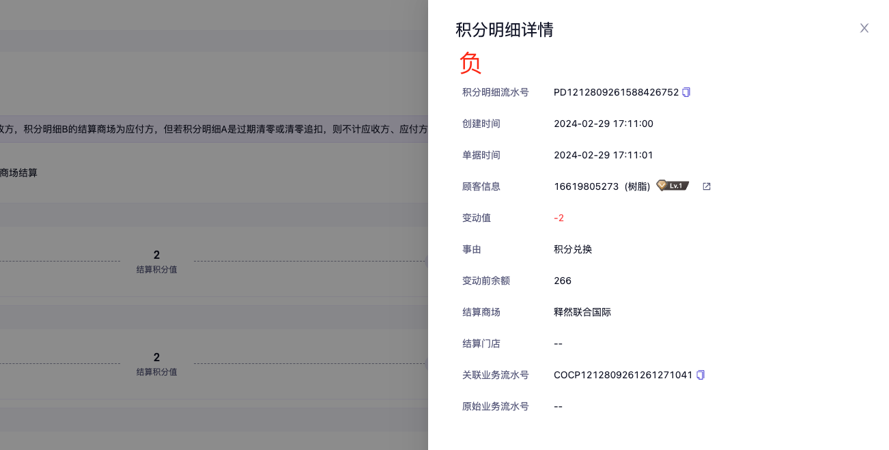Close the 积分明细详情 drawer

coord(864,28)
